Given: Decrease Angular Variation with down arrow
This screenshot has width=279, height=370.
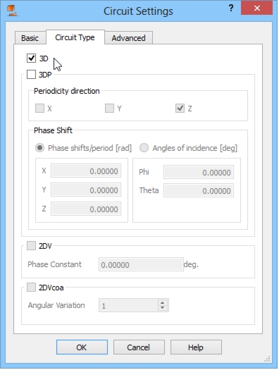Looking at the screenshot, I should click(162, 308).
